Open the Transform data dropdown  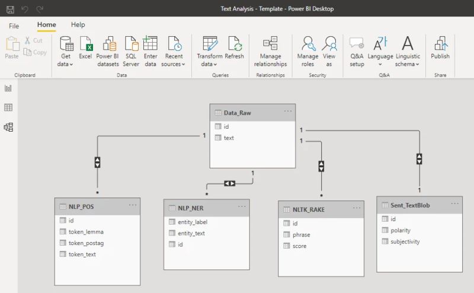tap(210, 52)
